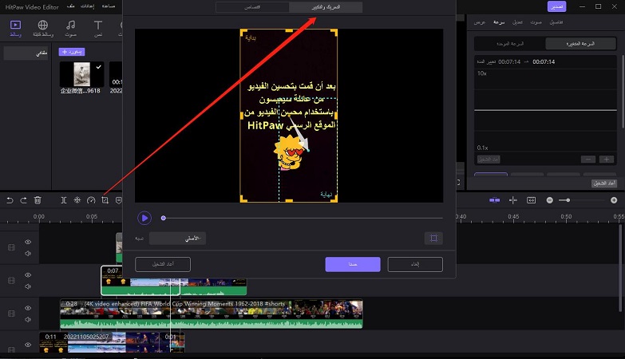This screenshot has width=625, height=359.
Task: Click the speed curve line in the graph
Action: pyautogui.click(x=545, y=110)
